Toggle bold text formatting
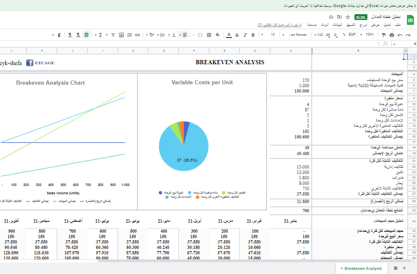417x274 pixels. [x=253, y=35]
